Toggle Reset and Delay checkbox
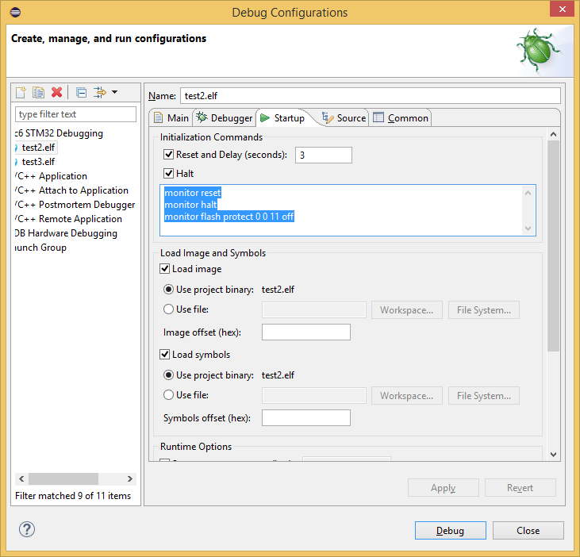The height and width of the screenshot is (557, 580). (168, 155)
